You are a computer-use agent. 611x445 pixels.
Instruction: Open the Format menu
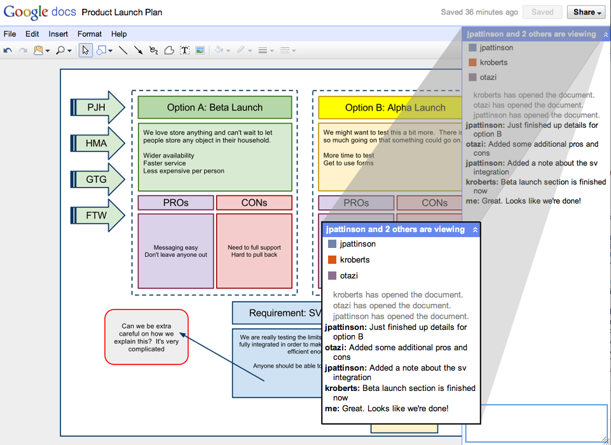click(90, 34)
